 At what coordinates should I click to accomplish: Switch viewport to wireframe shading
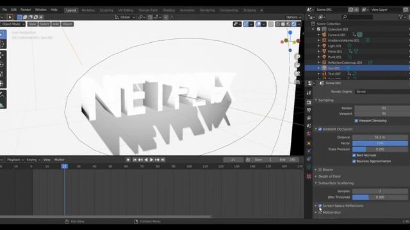(x=277, y=24)
